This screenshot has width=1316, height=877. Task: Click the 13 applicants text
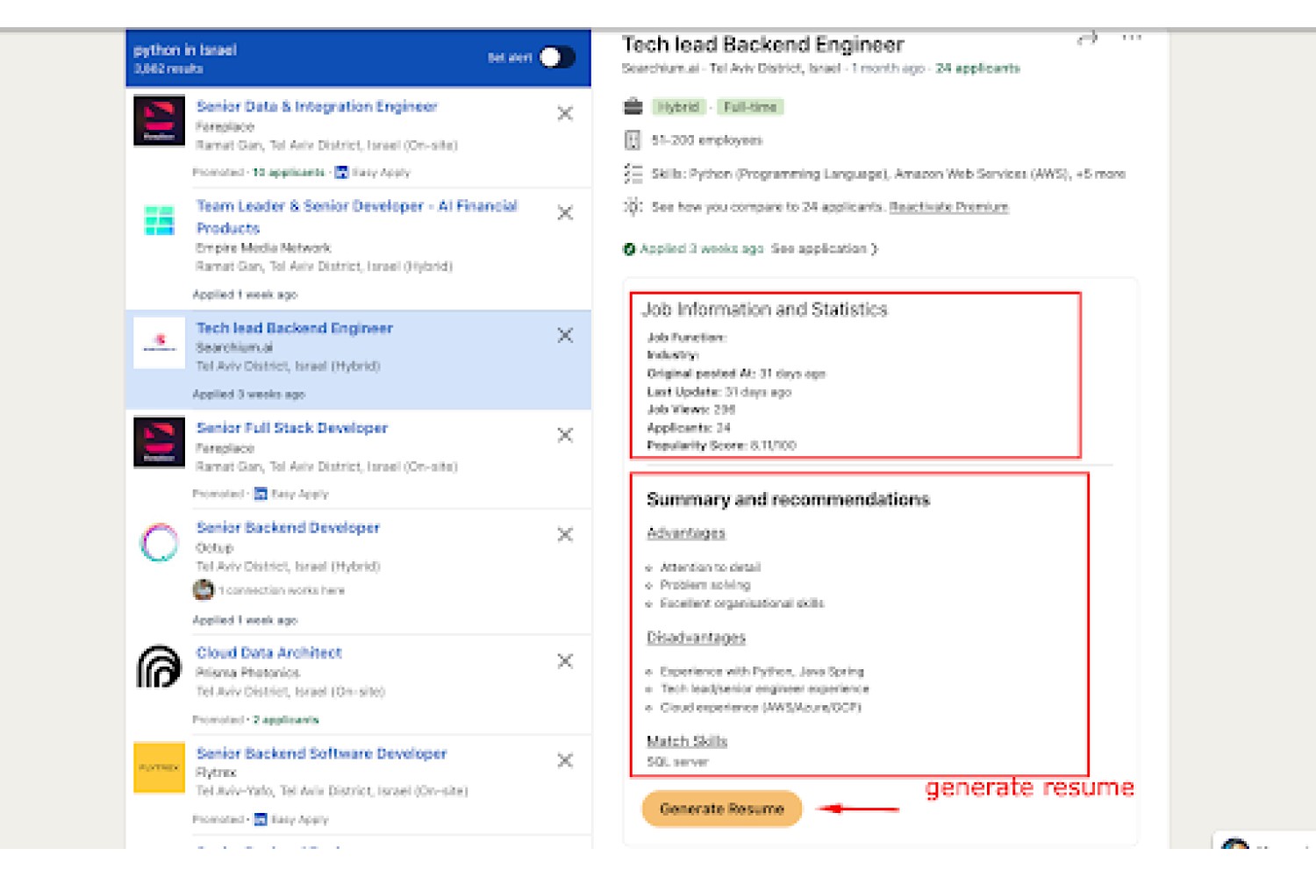pos(289,173)
